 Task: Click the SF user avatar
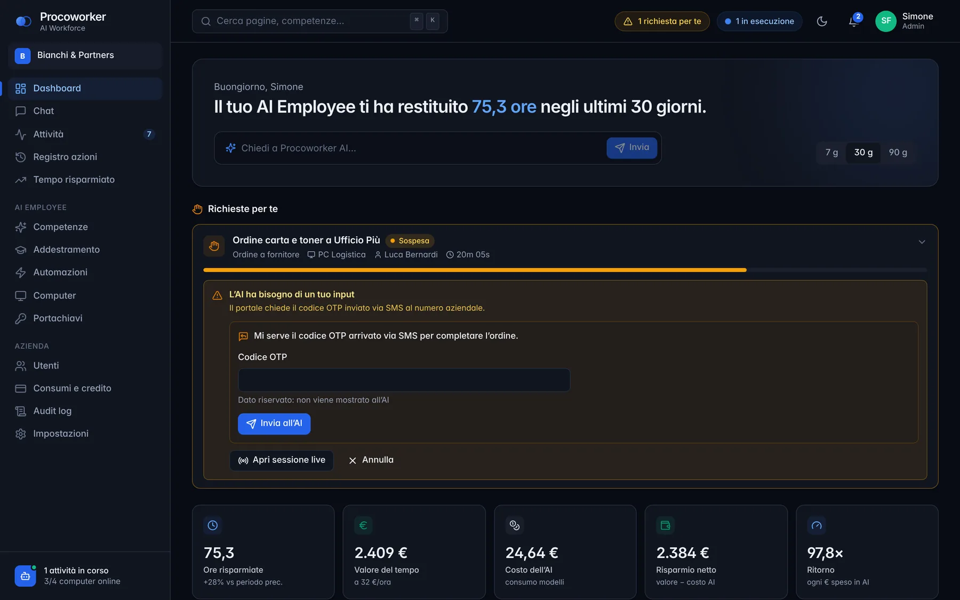coord(885,21)
